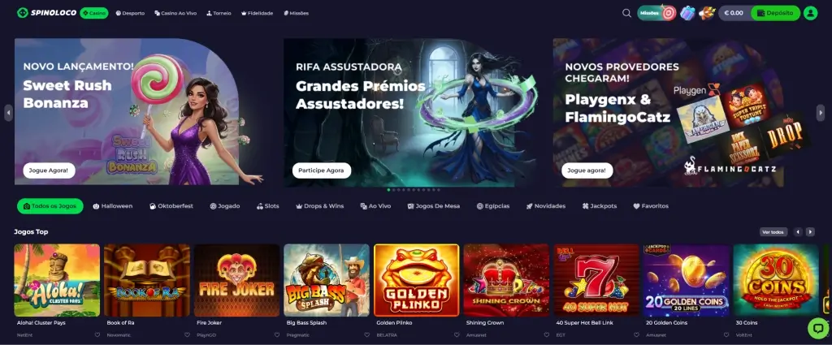
Task: Open the live chat support bubble
Action: tap(817, 328)
